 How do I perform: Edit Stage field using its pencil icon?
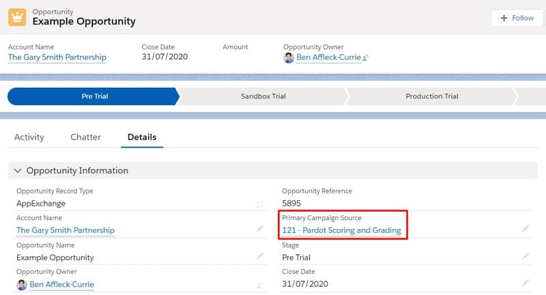click(526, 255)
